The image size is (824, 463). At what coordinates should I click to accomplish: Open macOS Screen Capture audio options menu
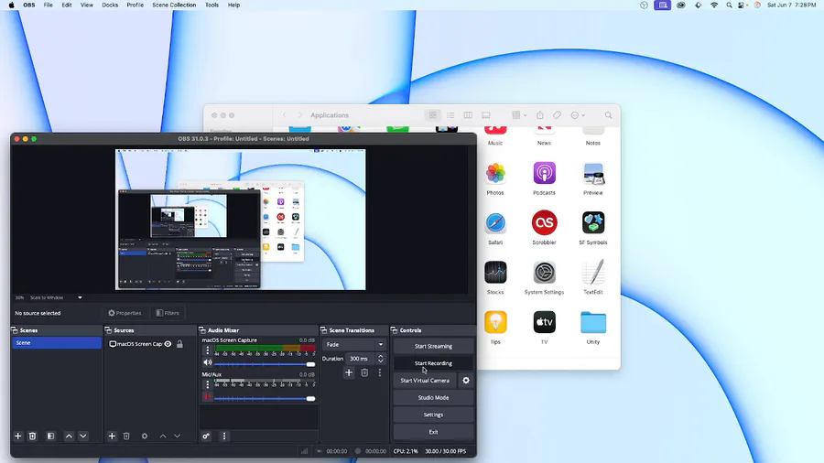click(x=207, y=350)
